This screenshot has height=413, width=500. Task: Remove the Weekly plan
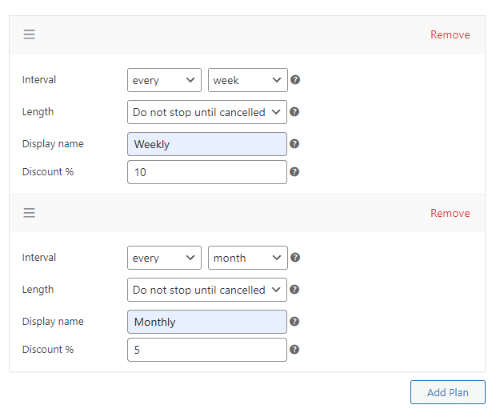coord(450,34)
